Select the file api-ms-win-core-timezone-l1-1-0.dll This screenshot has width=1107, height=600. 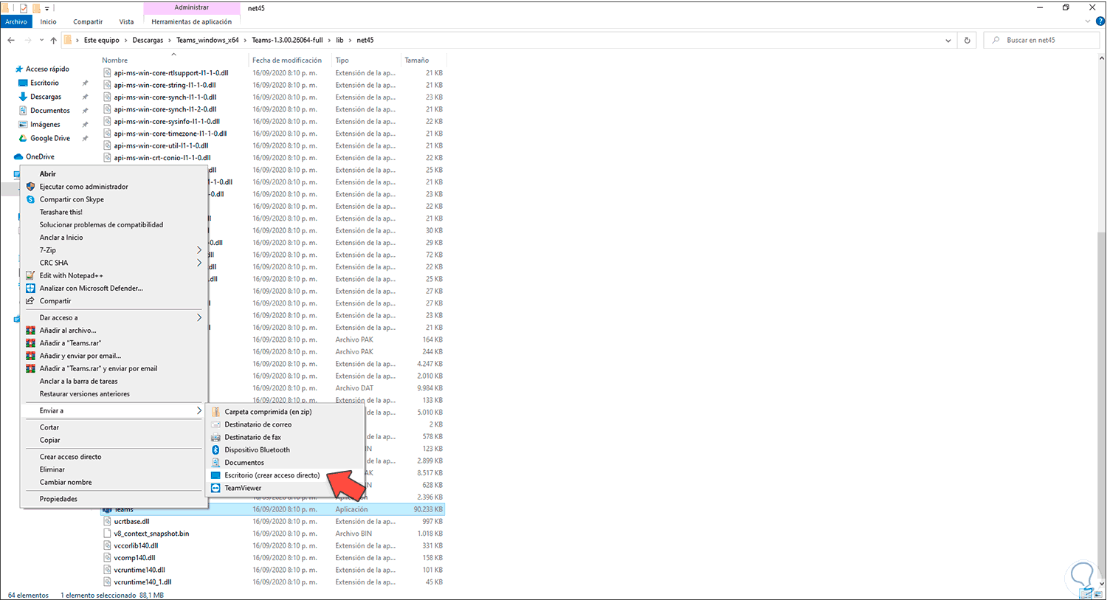click(x=170, y=134)
